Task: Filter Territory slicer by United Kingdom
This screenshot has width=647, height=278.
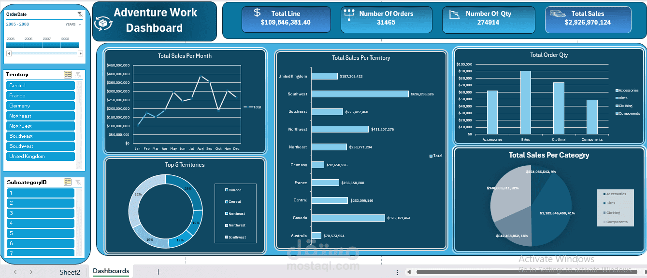Action: 41,156
